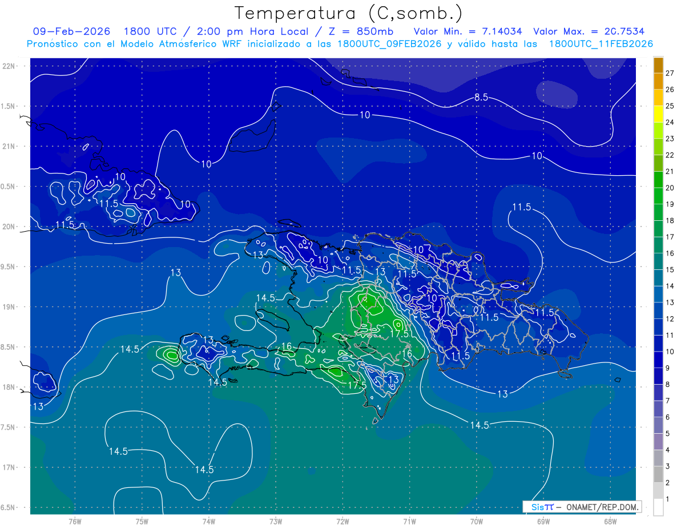Click the "69W" longitude axis label
The height and width of the screenshot is (529, 685).
[543, 522]
